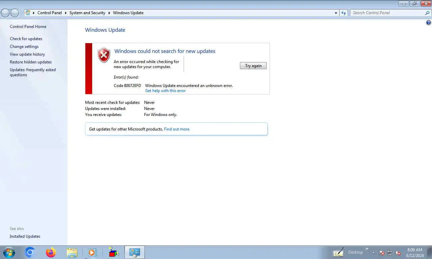
Task: Click the Control Panel icon in address bar
Action: [28, 13]
